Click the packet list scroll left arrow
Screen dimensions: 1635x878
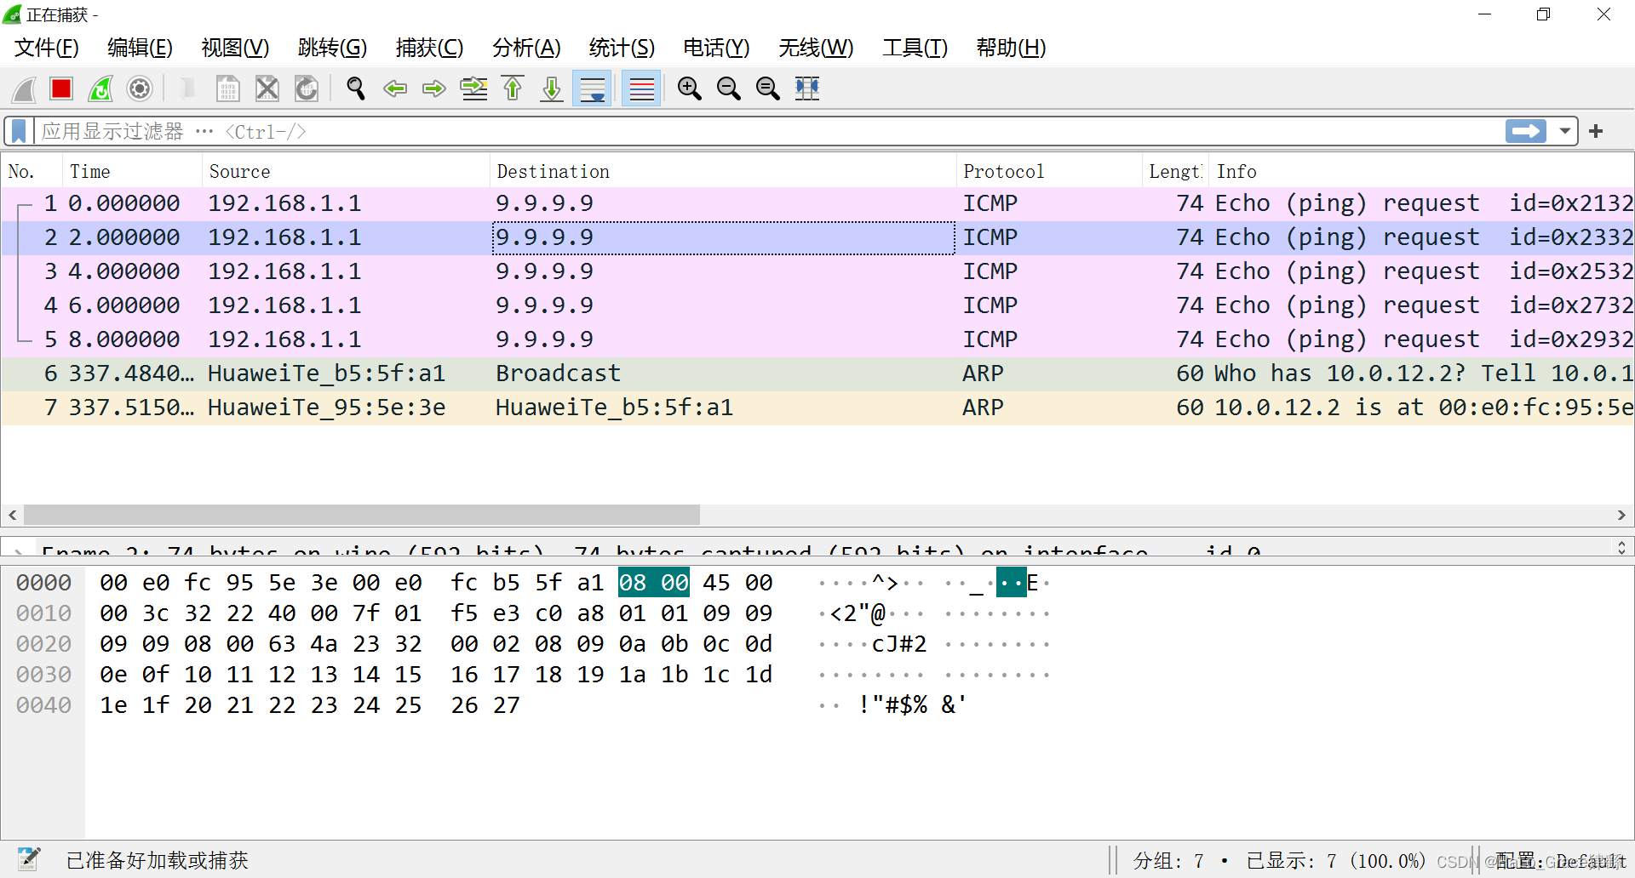coord(12,515)
